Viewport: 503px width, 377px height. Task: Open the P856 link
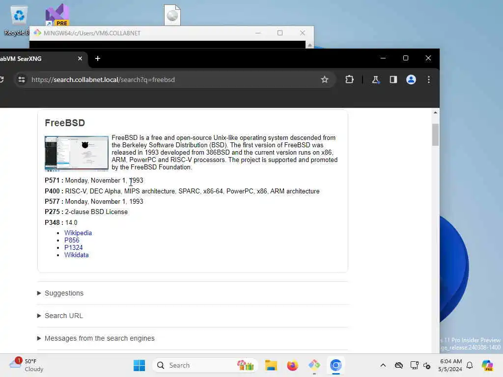tap(72, 240)
